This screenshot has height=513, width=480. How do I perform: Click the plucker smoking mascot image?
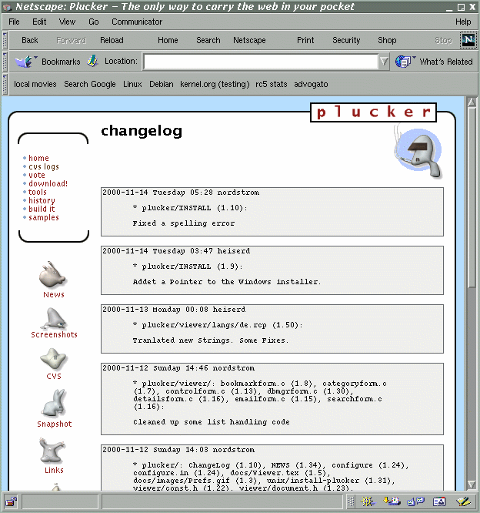418,152
